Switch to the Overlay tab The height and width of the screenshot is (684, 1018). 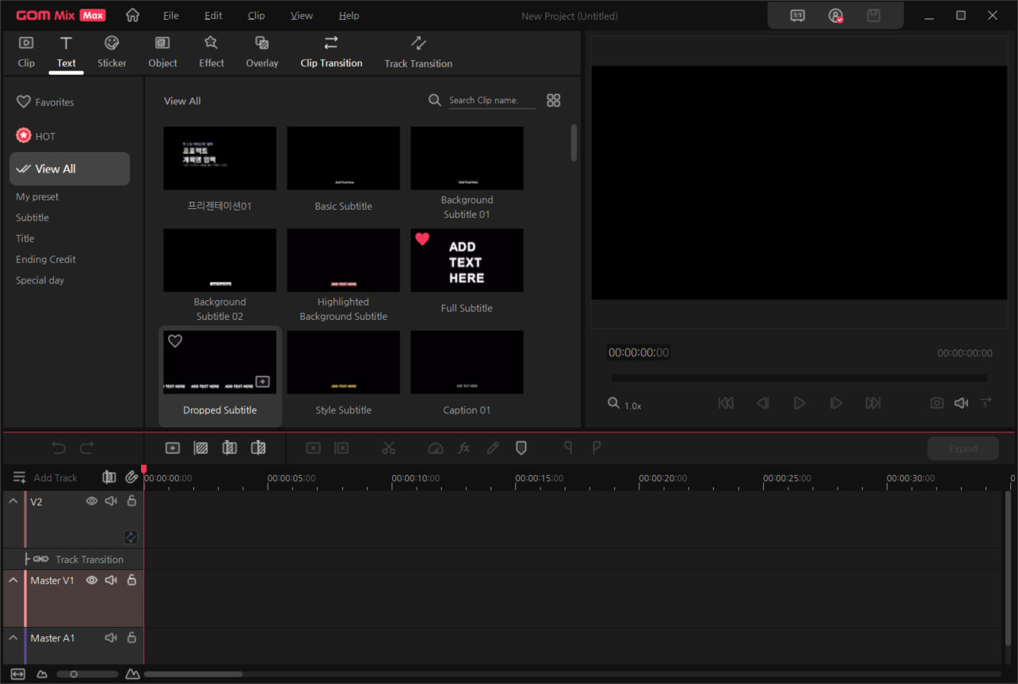point(262,51)
